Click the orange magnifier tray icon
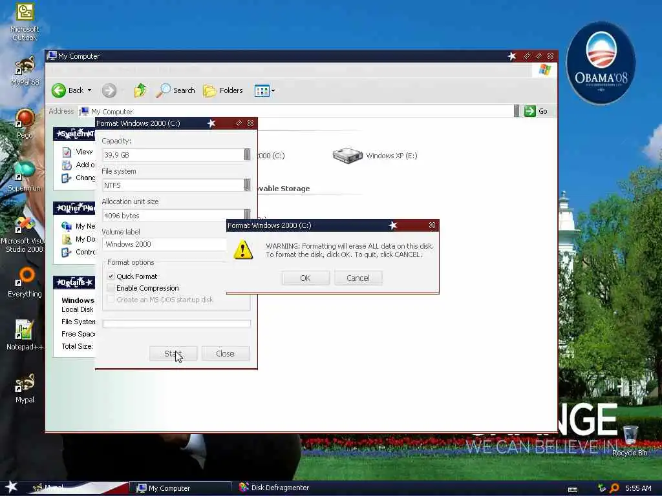This screenshot has height=496, width=662. (614, 488)
